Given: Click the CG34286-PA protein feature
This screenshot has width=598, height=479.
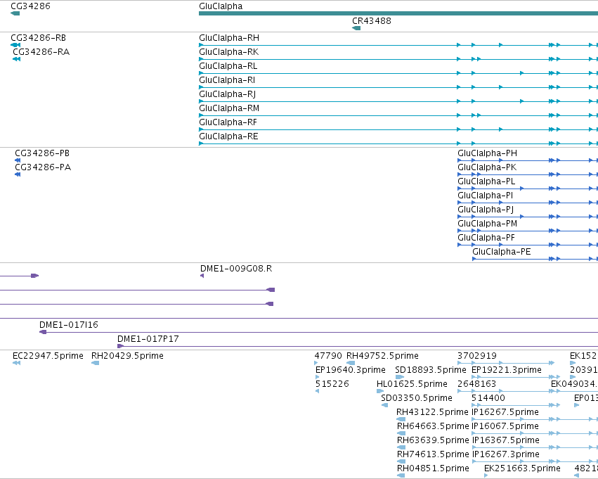Looking at the screenshot, I should pos(18,175).
